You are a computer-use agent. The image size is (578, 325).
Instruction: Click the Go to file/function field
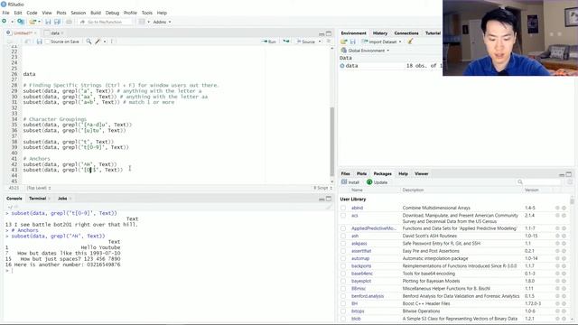(105, 22)
